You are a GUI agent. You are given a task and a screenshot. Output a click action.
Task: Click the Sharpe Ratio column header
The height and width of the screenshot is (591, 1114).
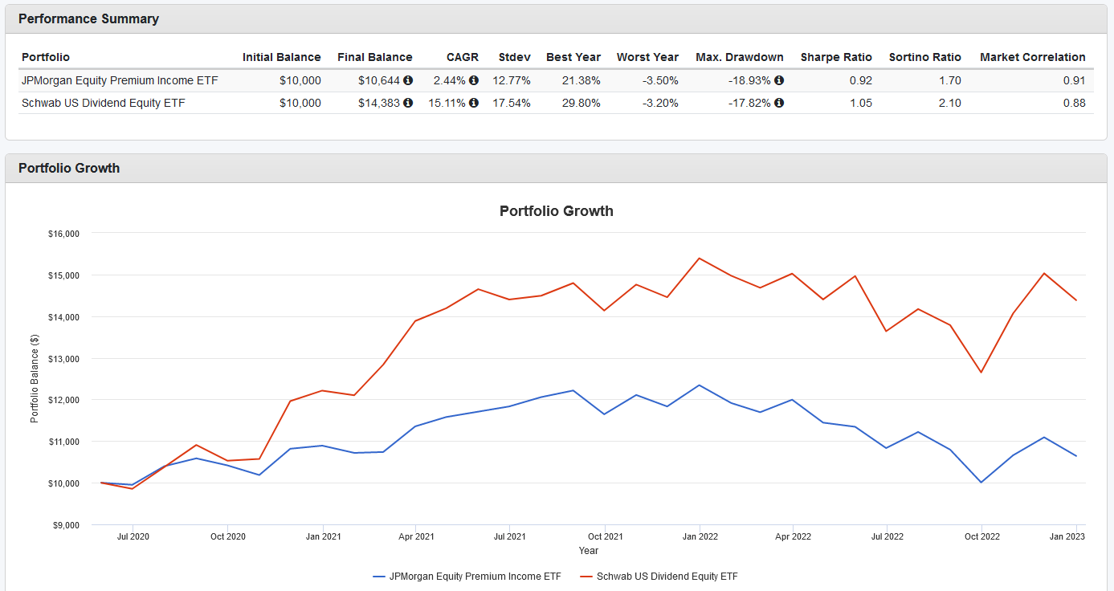(836, 57)
